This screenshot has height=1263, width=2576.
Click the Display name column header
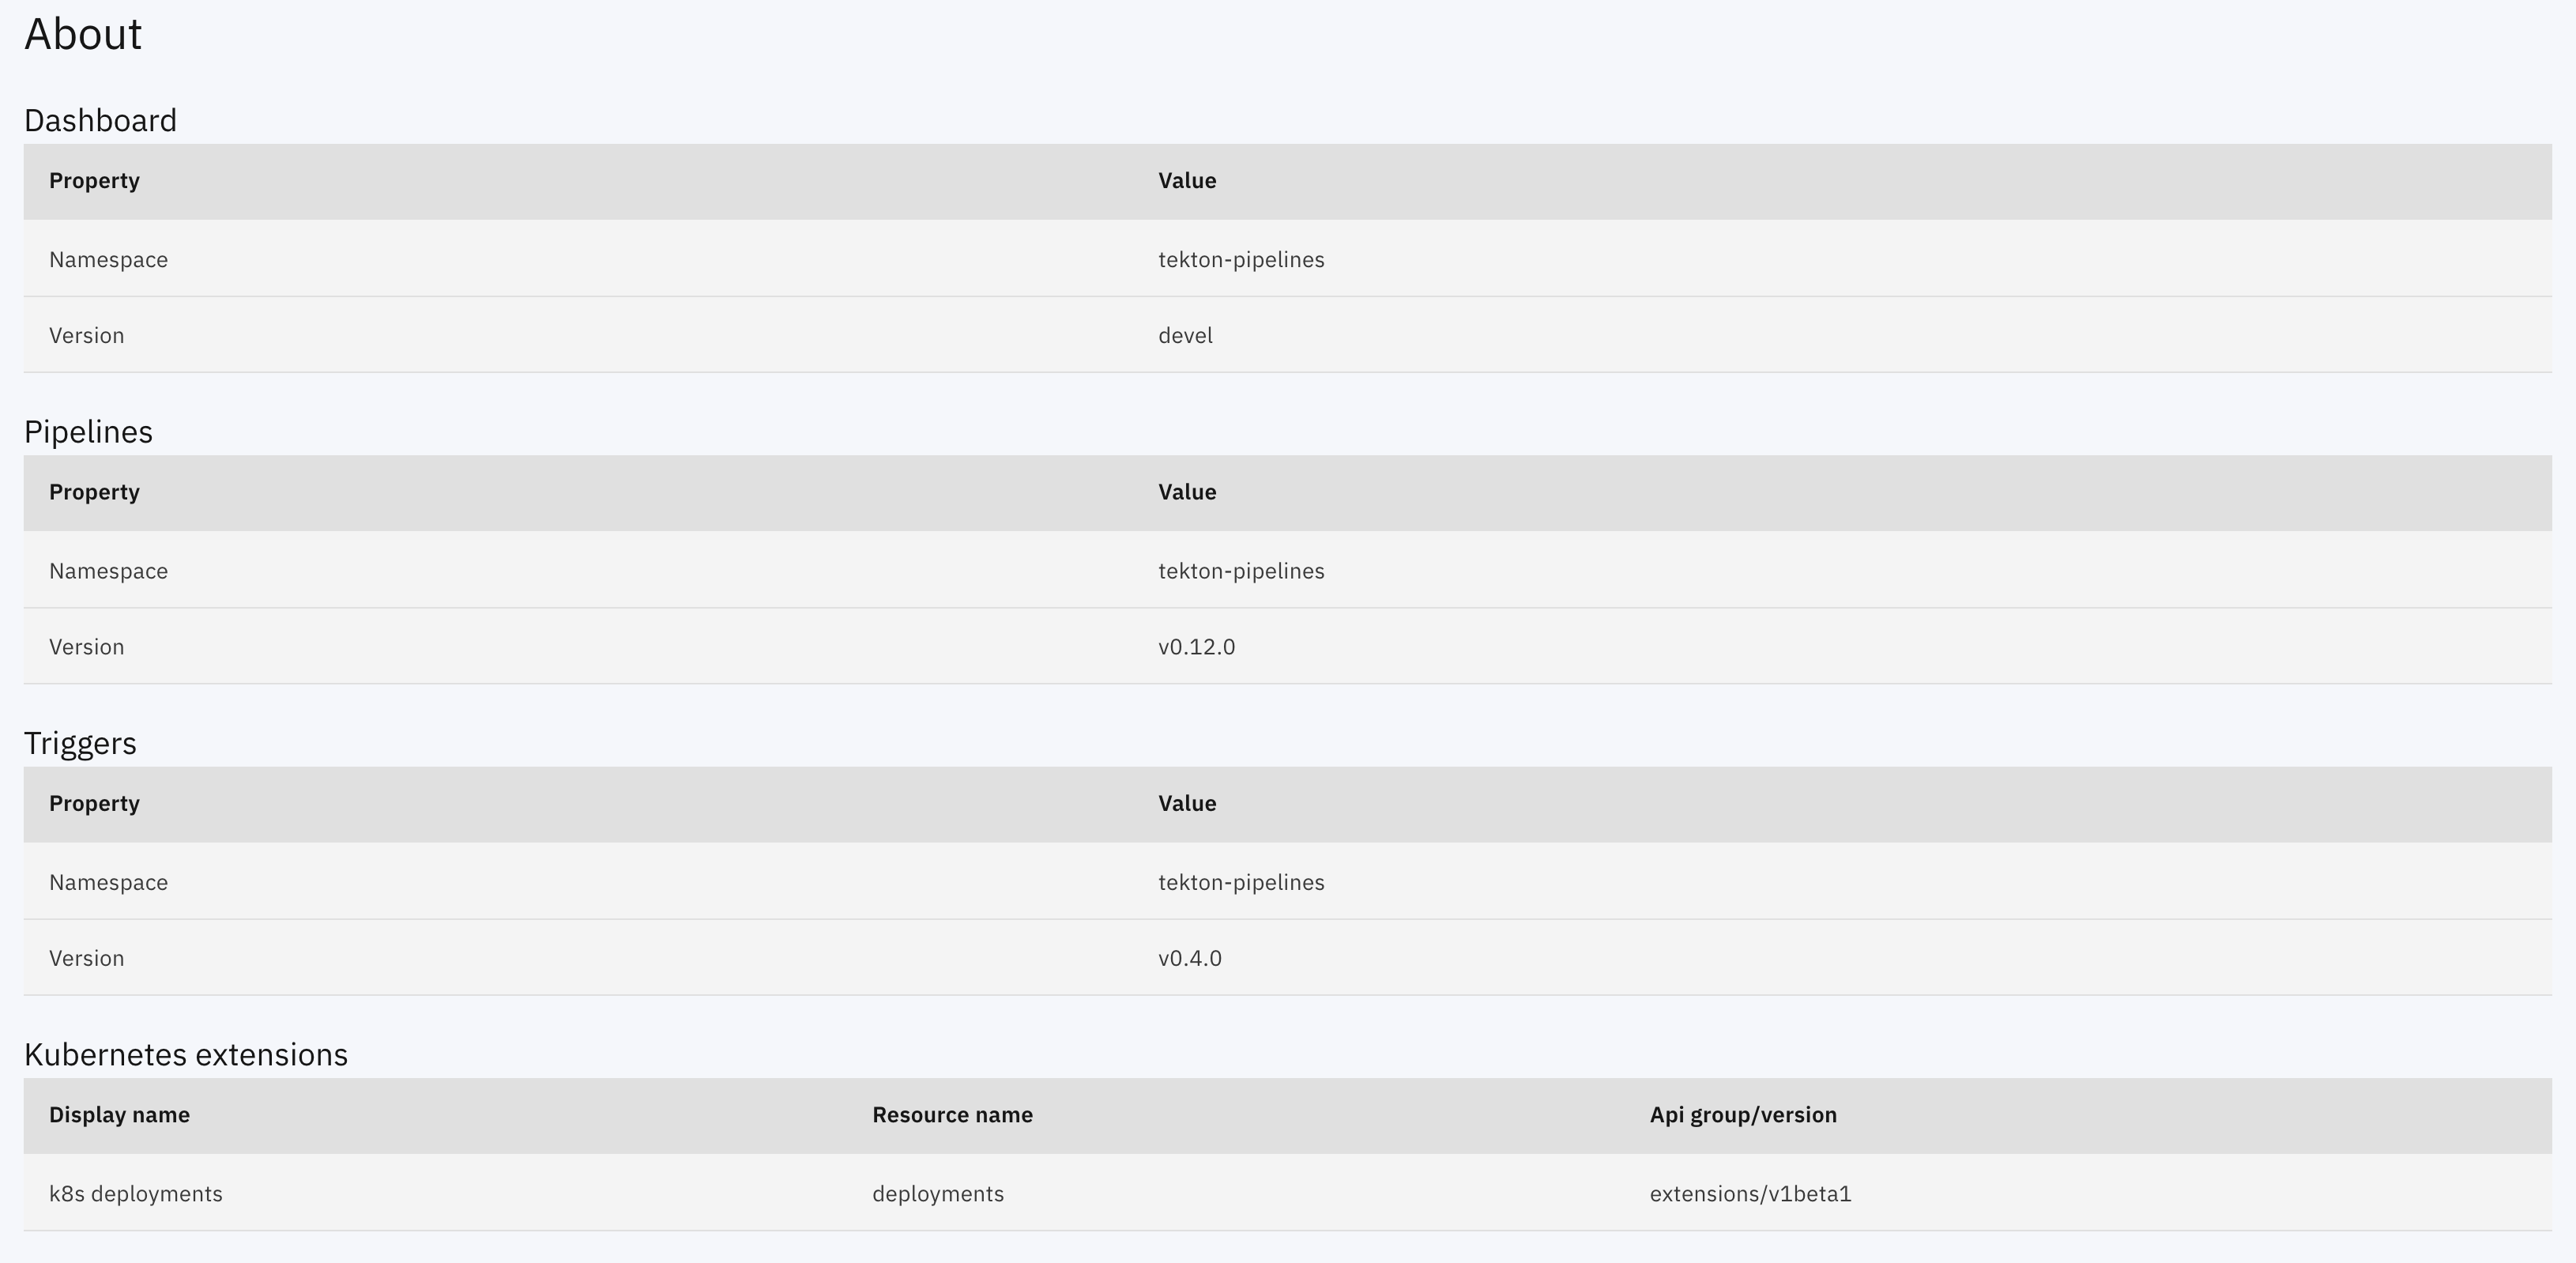tap(119, 1115)
